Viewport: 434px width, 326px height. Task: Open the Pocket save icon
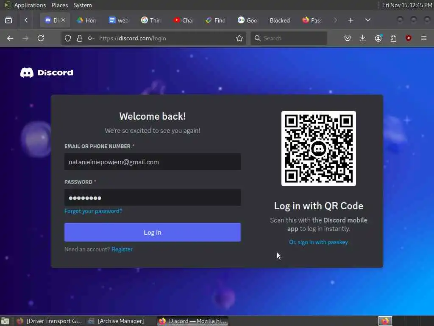coord(348,38)
